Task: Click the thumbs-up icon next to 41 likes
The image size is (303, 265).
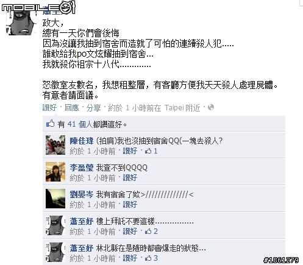Action: tap(51, 124)
